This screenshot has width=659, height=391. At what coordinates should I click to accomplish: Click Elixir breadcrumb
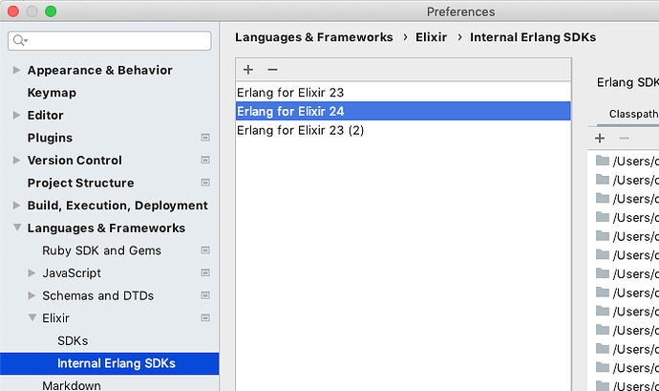[431, 37]
